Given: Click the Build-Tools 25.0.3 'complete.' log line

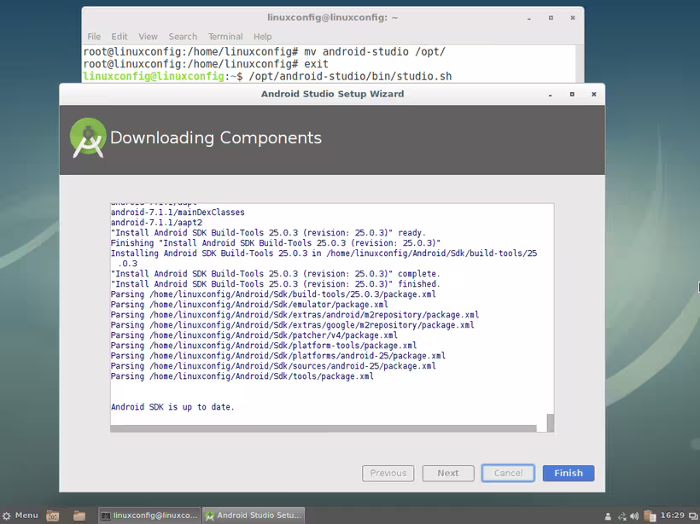Looking at the screenshot, I should coord(276,274).
